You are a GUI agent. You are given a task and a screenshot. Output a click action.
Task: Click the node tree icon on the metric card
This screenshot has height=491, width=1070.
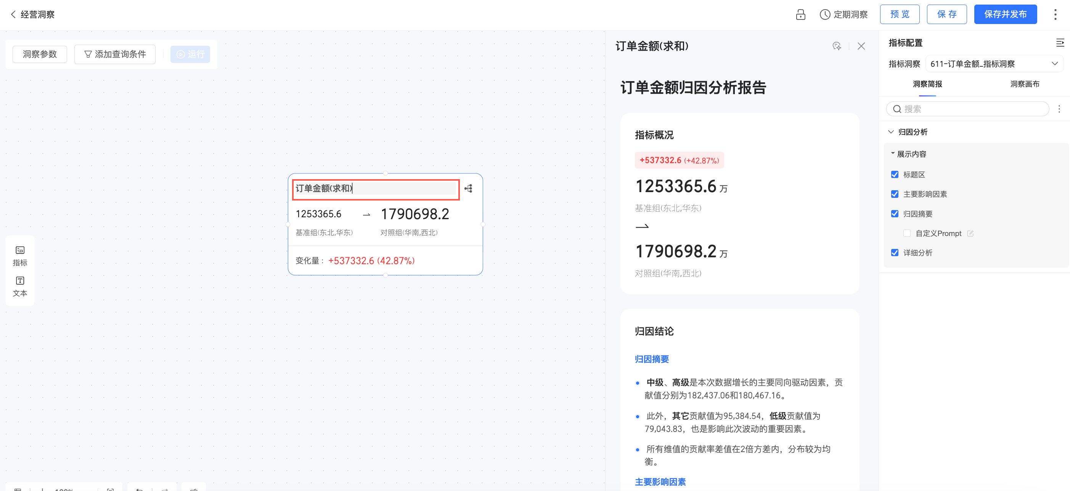469,189
